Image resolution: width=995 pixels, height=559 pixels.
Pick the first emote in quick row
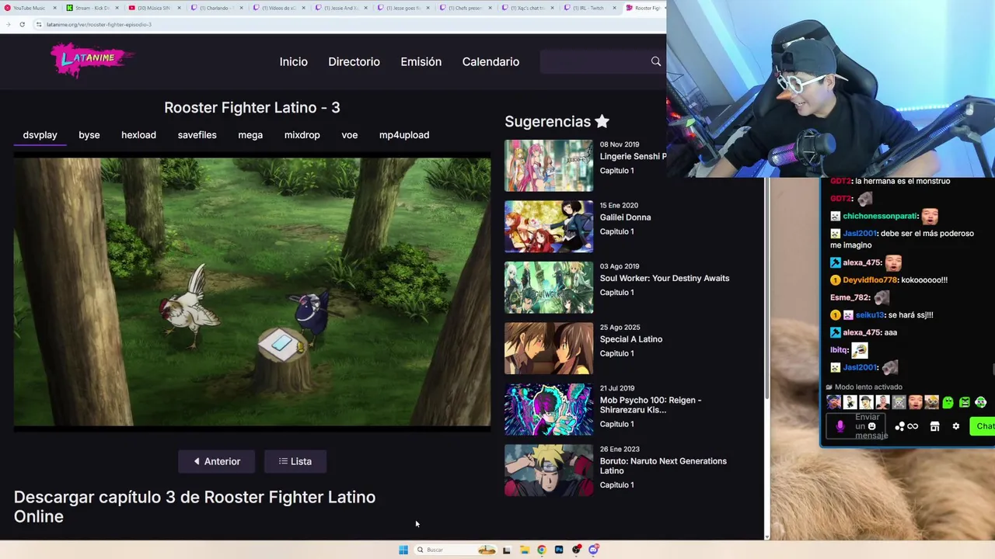[833, 402]
